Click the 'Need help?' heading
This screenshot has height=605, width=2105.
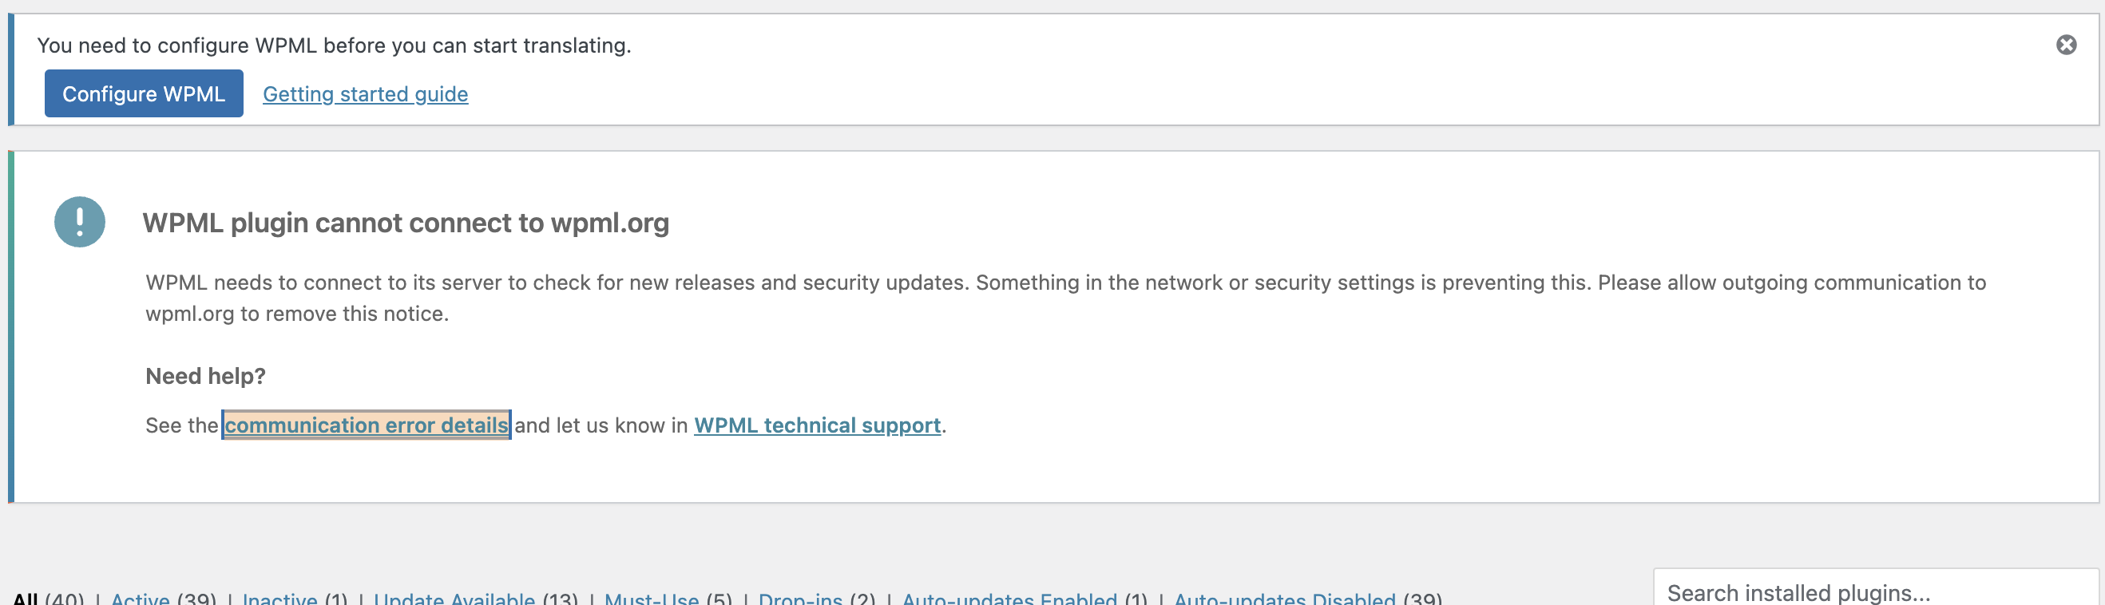[205, 376]
